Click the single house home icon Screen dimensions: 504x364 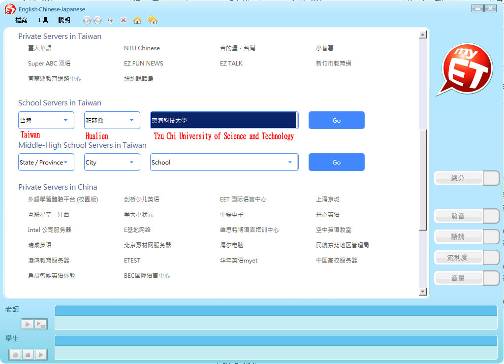pos(137,20)
